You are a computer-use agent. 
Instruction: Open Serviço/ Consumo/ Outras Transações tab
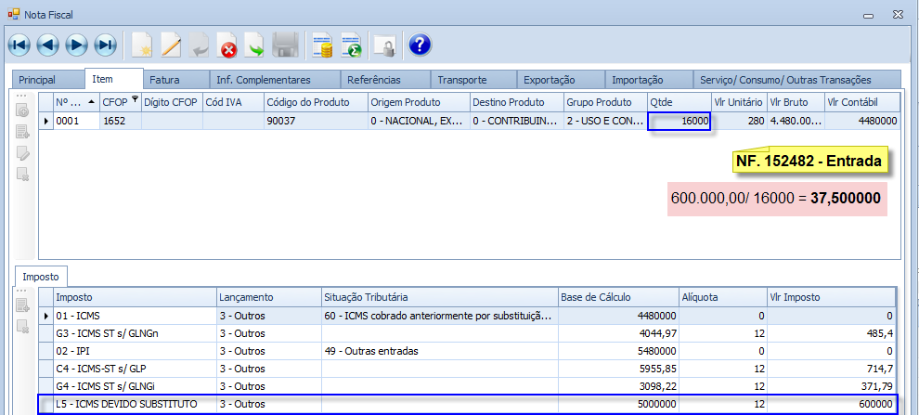tap(796, 80)
